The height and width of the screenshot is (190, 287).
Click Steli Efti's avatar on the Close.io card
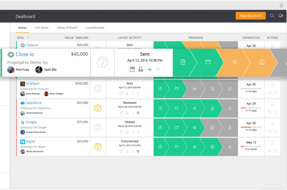click(39, 70)
